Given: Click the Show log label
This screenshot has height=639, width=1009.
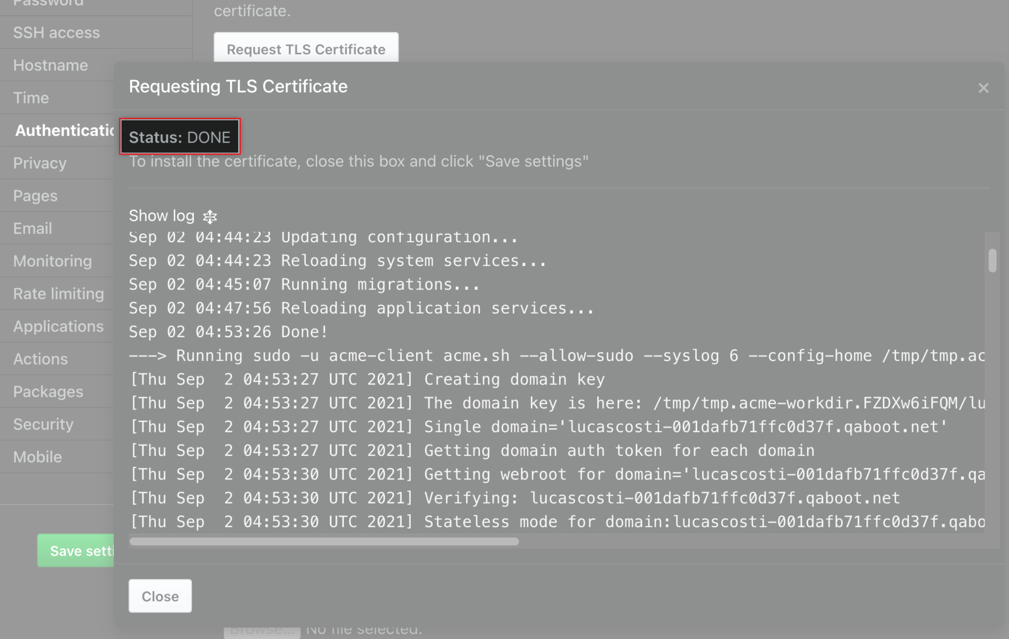Looking at the screenshot, I should coord(161,216).
